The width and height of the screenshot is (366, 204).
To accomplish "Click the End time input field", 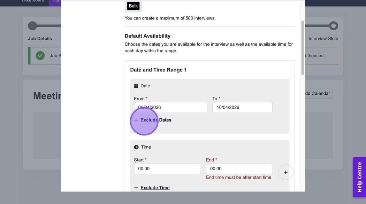I will pyautogui.click(x=239, y=169).
